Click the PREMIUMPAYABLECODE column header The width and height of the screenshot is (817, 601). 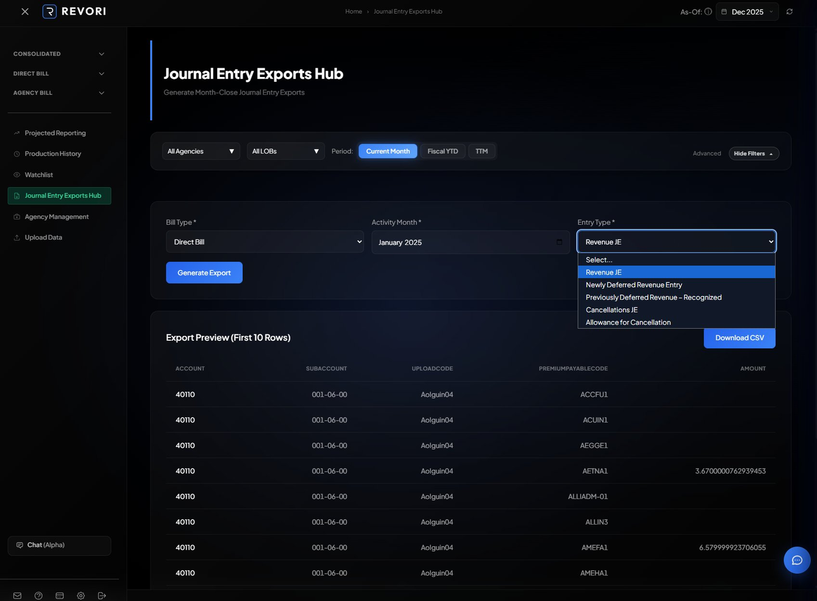coord(573,369)
